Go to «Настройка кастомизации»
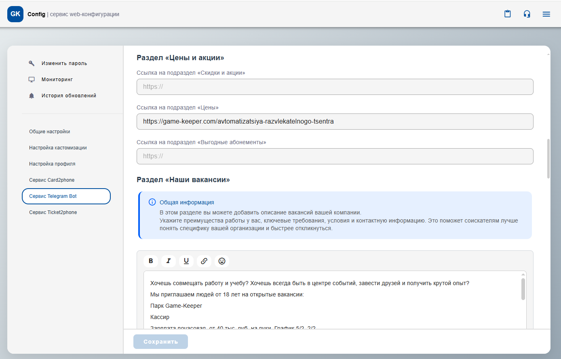Viewport: 561px width, 359px height. click(x=58, y=148)
